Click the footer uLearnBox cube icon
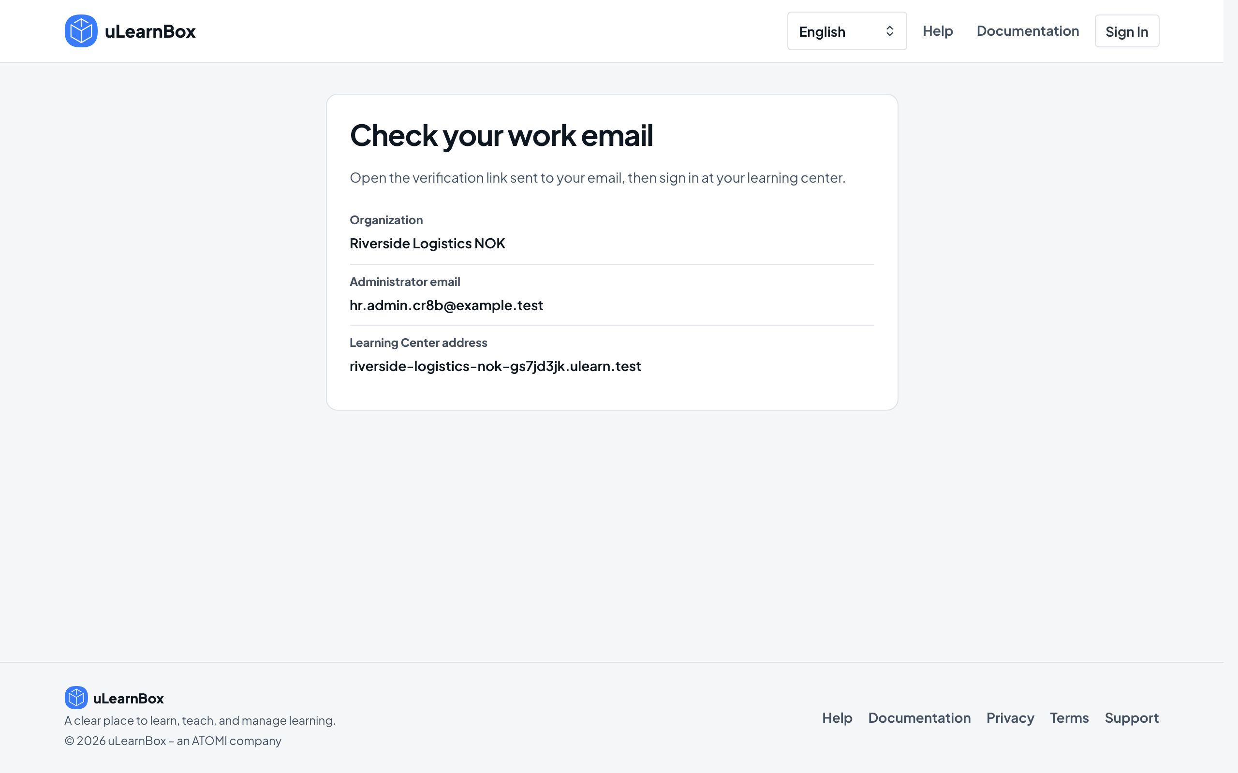The image size is (1238, 773). click(x=76, y=698)
